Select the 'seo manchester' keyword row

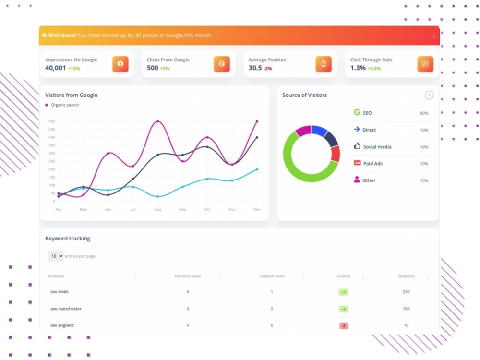pos(240,309)
